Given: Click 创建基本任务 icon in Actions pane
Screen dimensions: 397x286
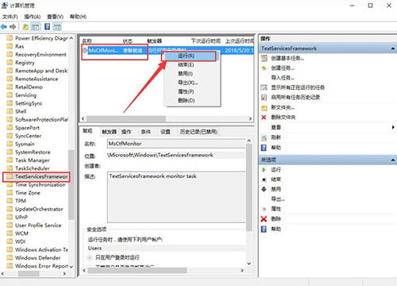Looking at the screenshot, I should pos(264,58).
